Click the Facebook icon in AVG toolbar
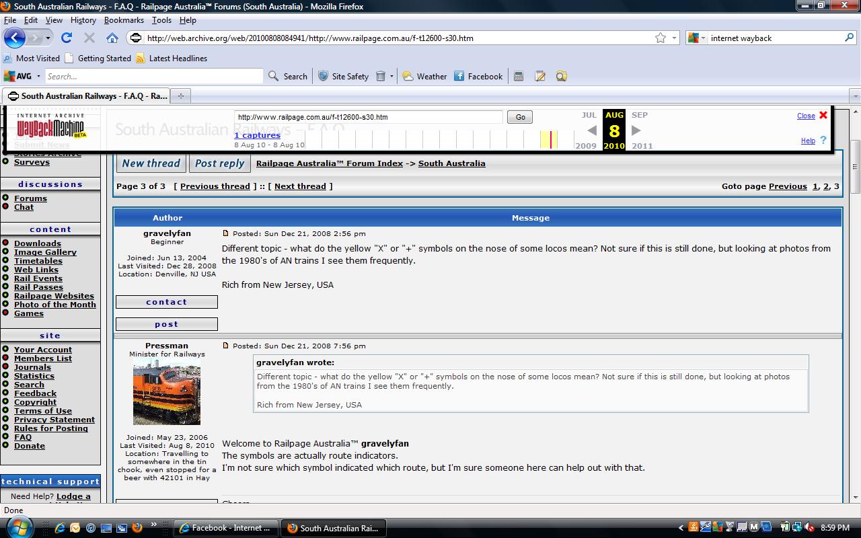 (x=459, y=76)
